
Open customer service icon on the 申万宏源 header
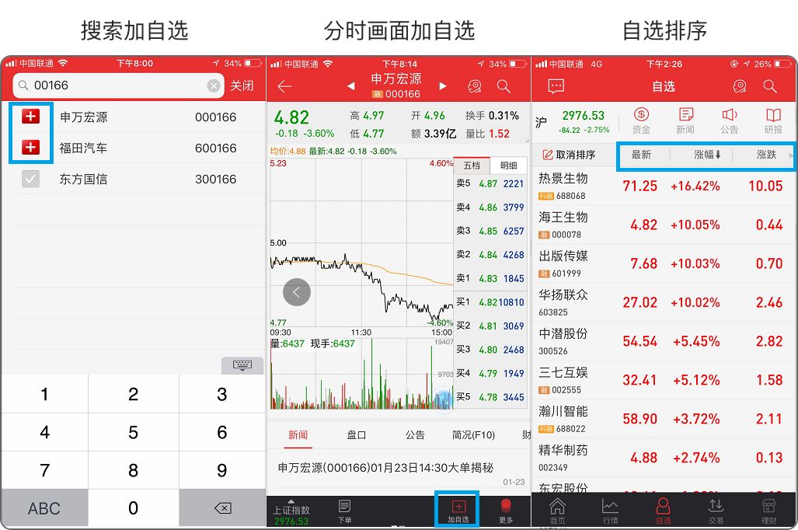tap(474, 86)
